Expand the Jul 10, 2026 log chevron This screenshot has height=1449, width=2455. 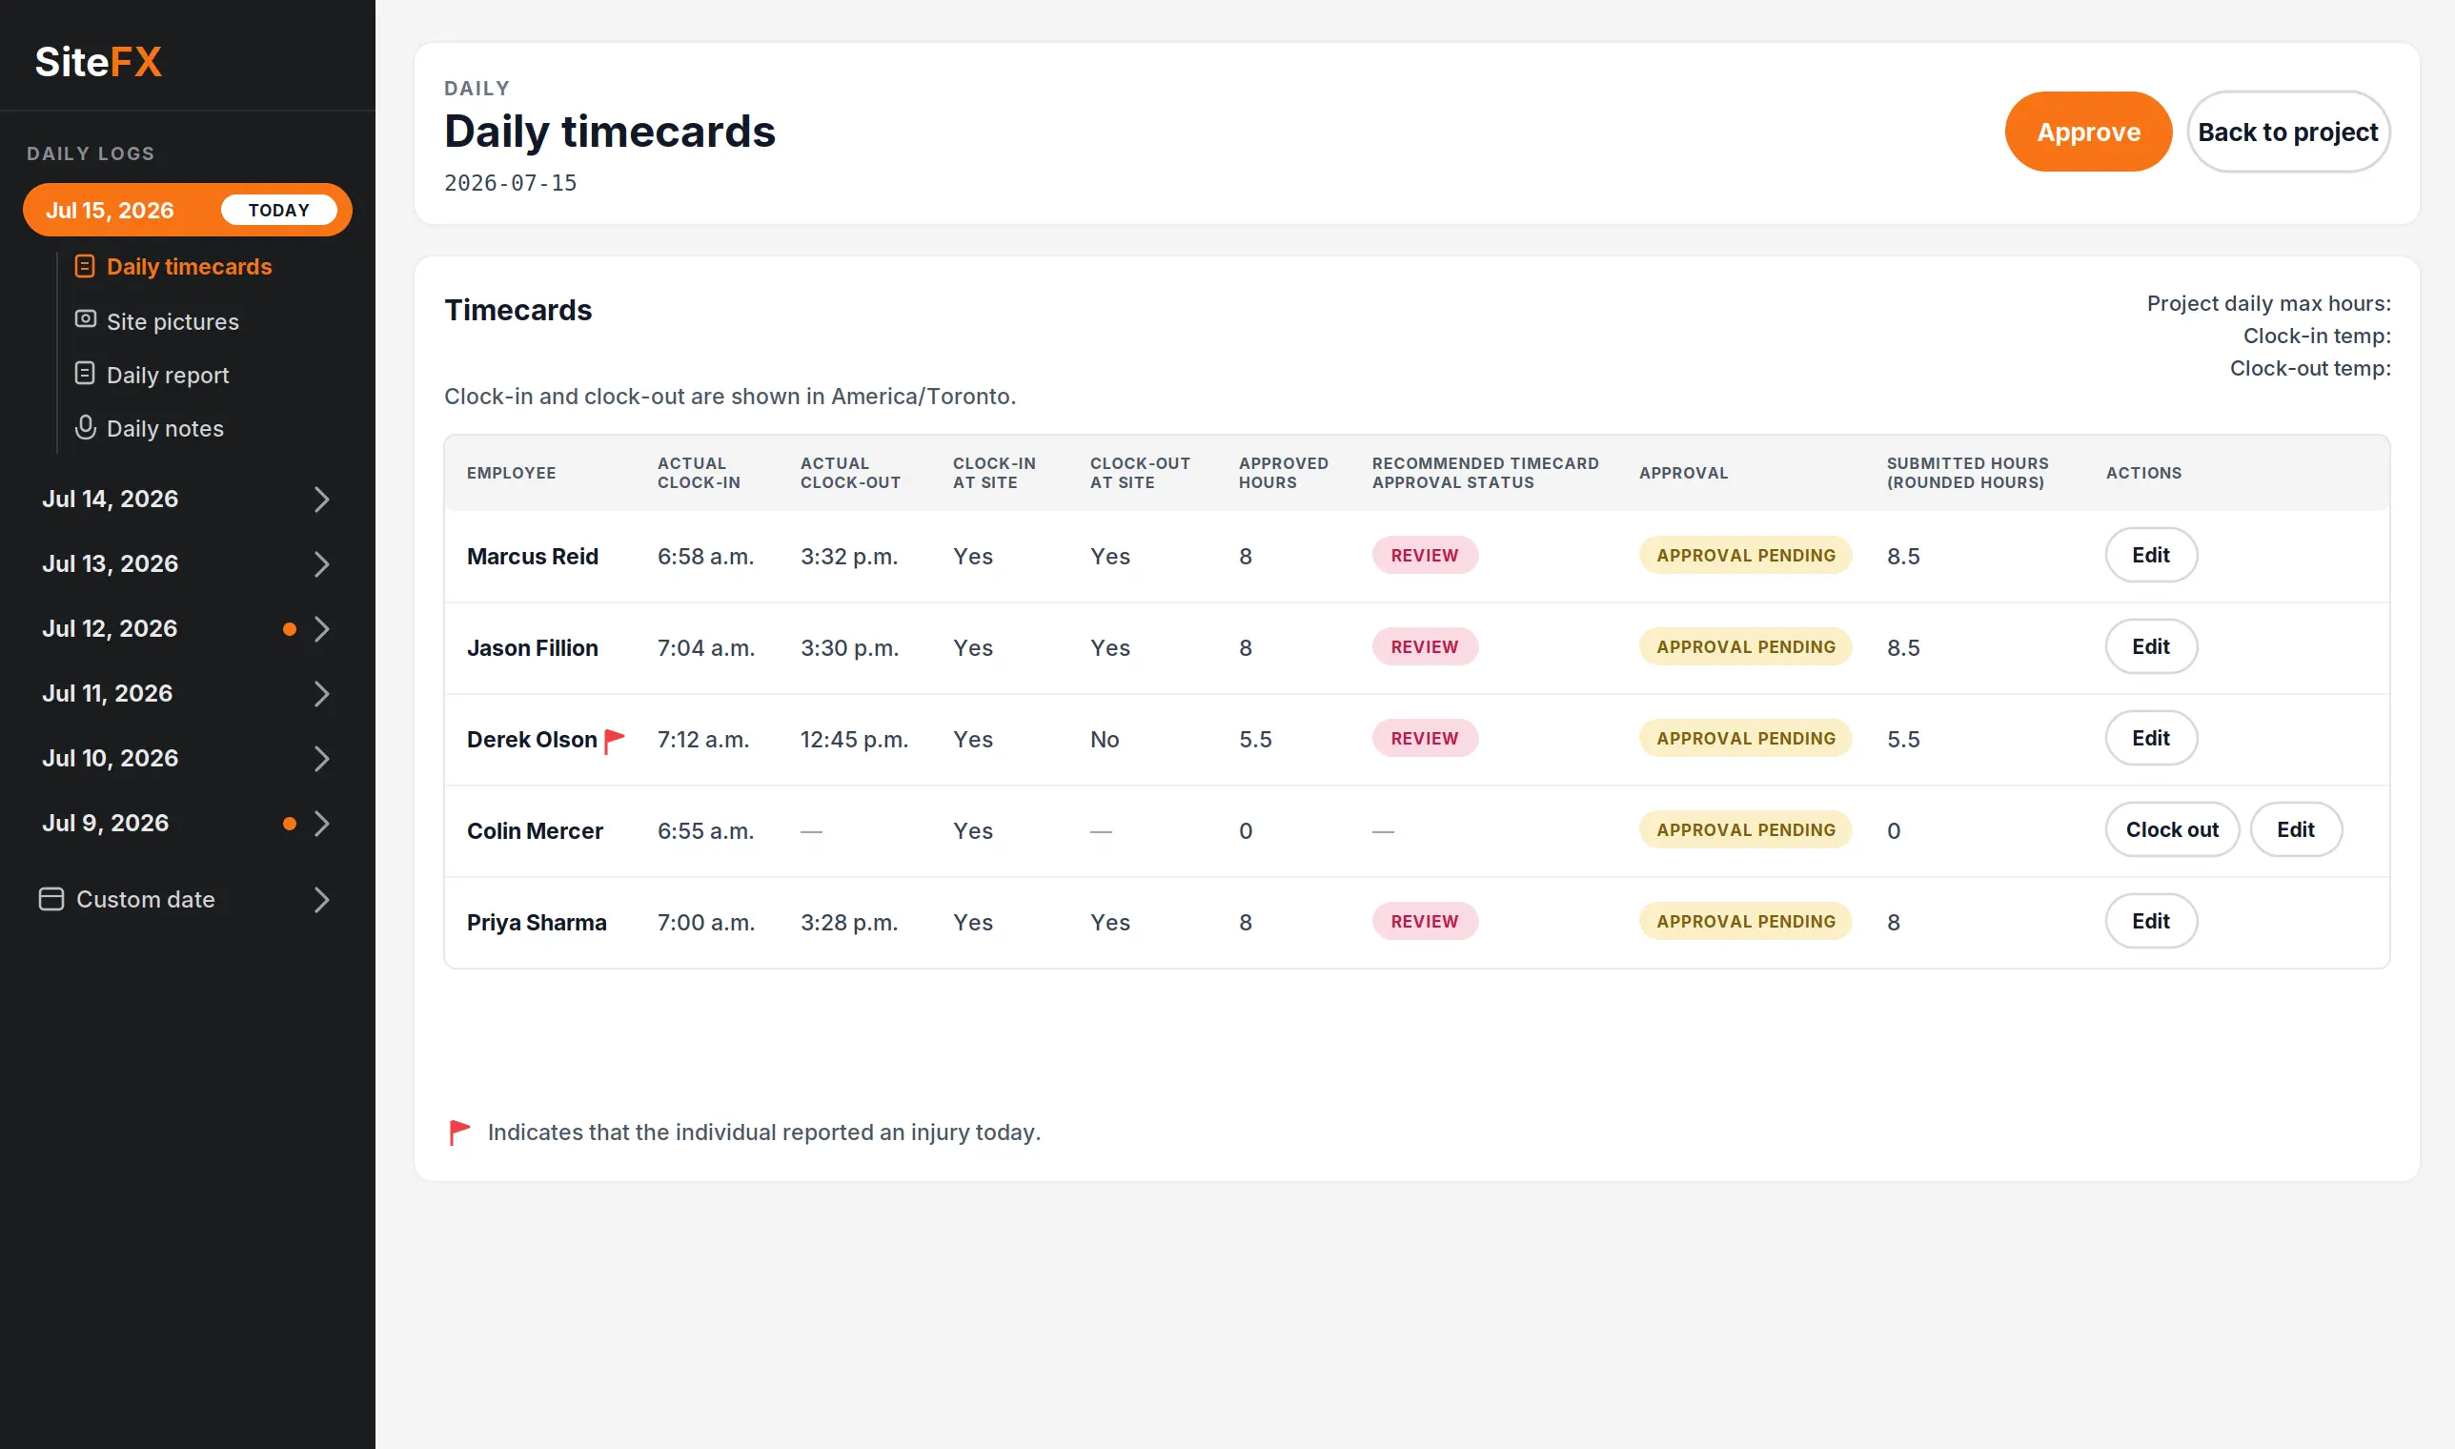(x=321, y=759)
